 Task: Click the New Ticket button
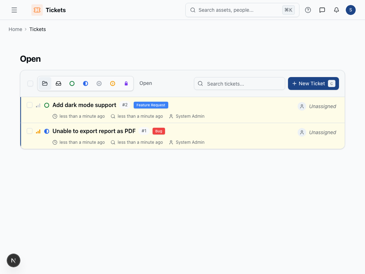[x=313, y=83]
